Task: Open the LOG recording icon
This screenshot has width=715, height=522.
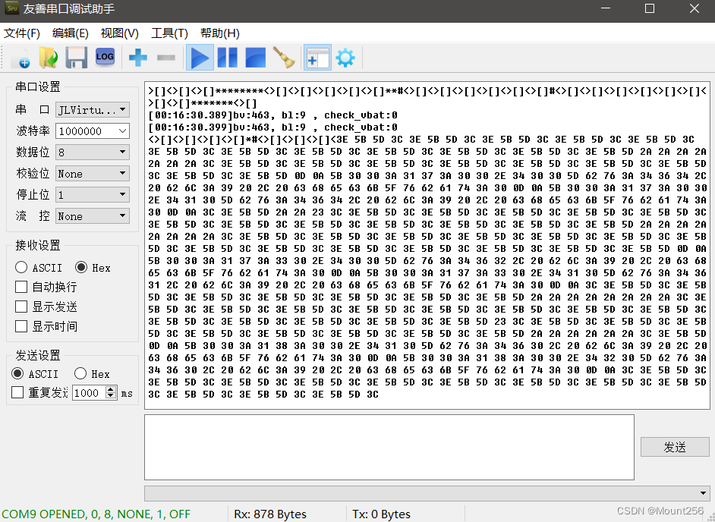Action: tap(105, 57)
